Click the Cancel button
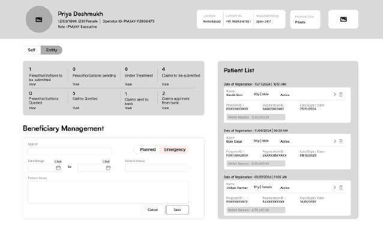 (152, 210)
